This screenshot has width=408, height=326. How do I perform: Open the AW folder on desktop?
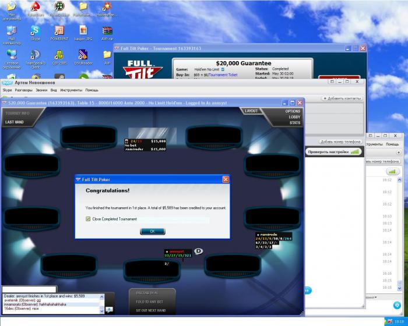pyautogui.click(x=107, y=57)
